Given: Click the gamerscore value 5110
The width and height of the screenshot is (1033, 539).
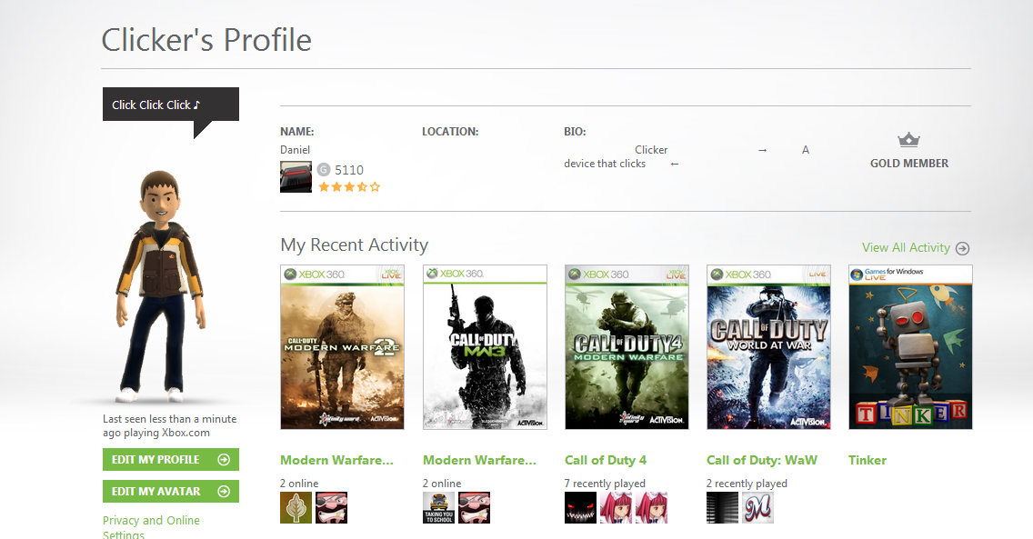Looking at the screenshot, I should (348, 170).
